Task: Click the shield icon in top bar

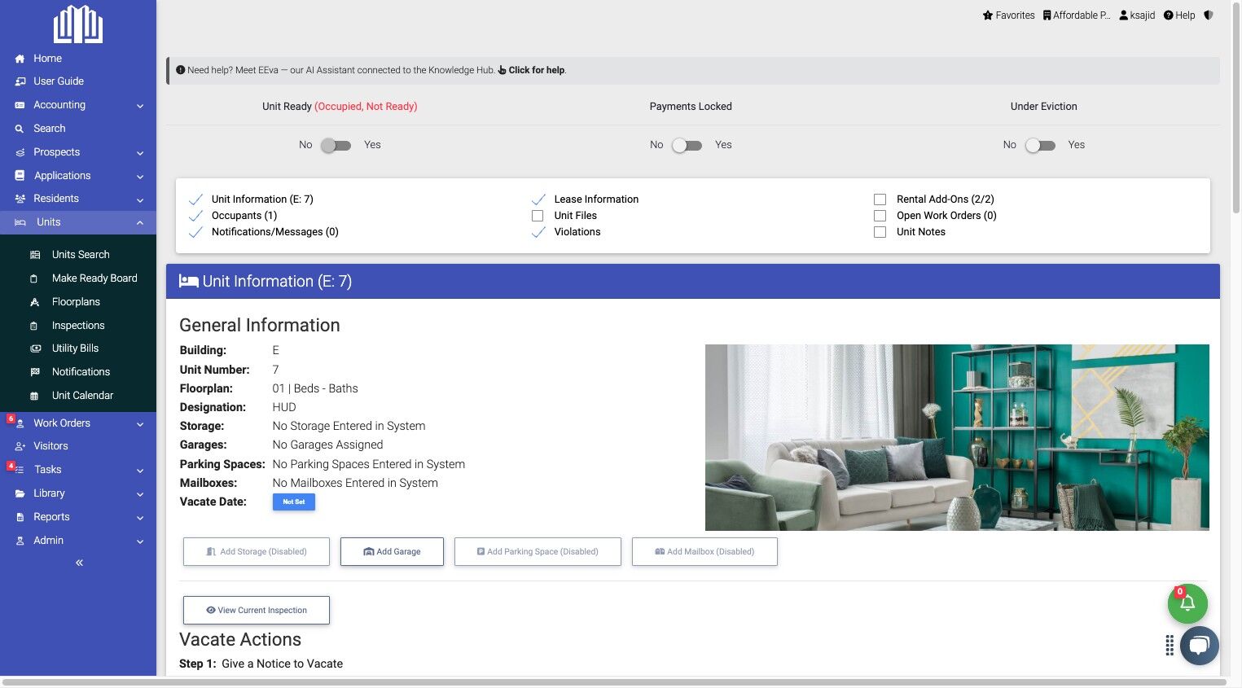Action: (x=1209, y=15)
